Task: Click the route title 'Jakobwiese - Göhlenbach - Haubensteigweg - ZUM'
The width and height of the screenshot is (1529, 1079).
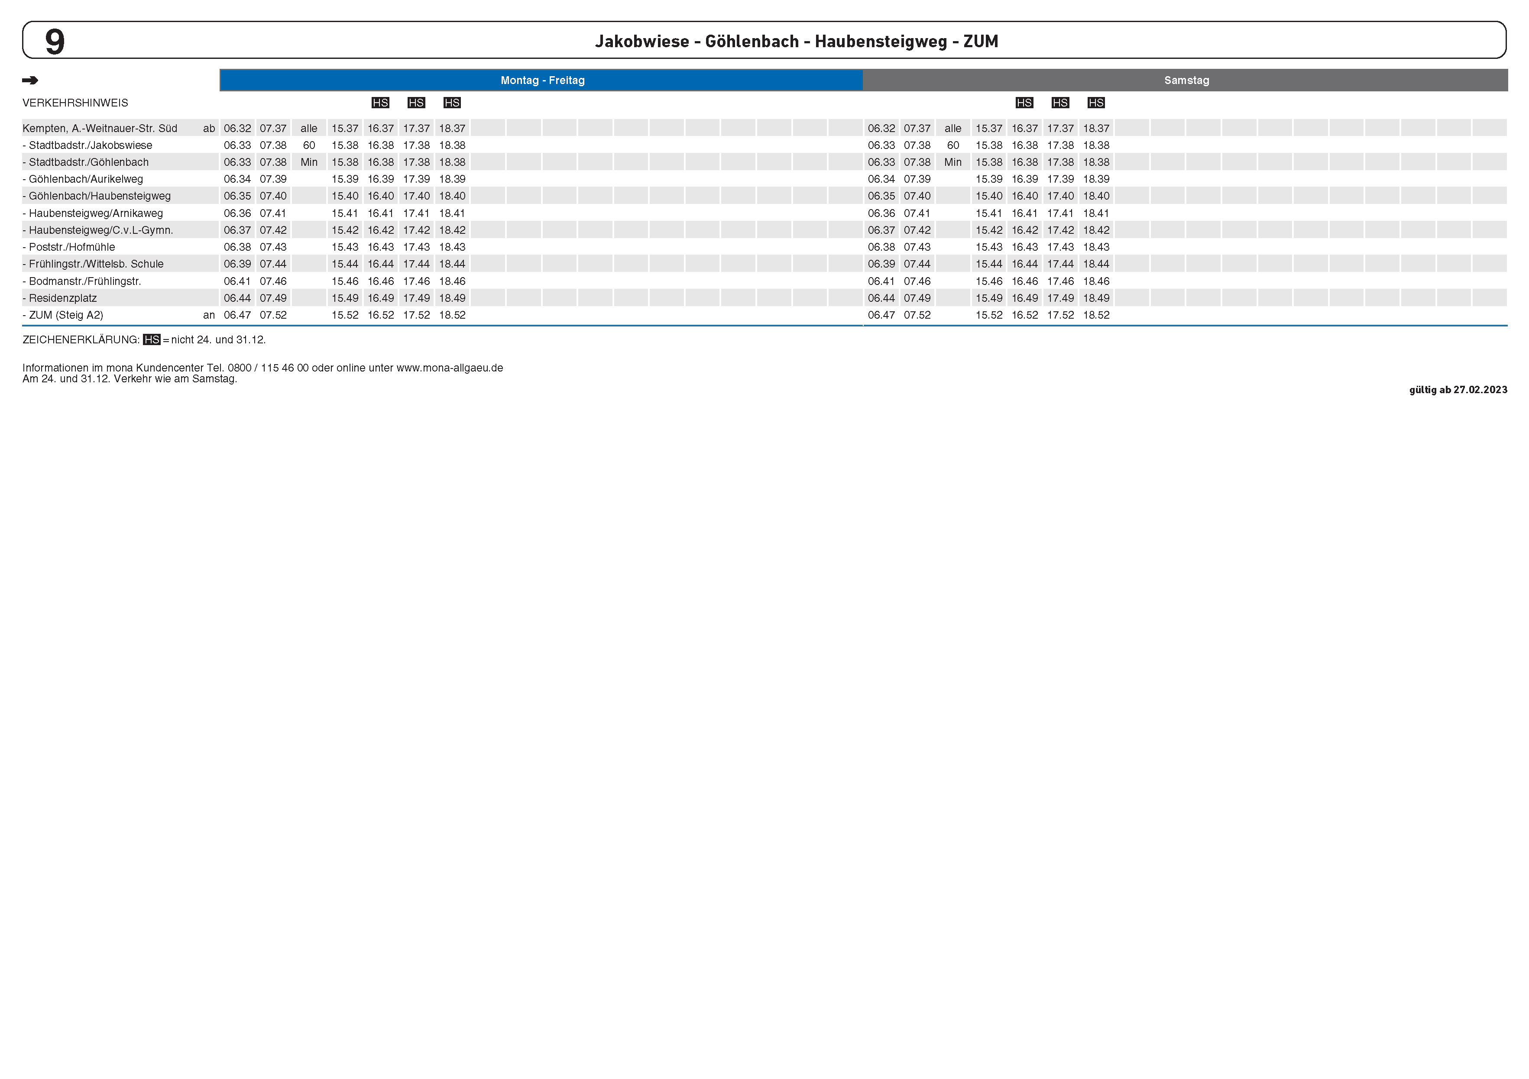Action: coord(797,41)
